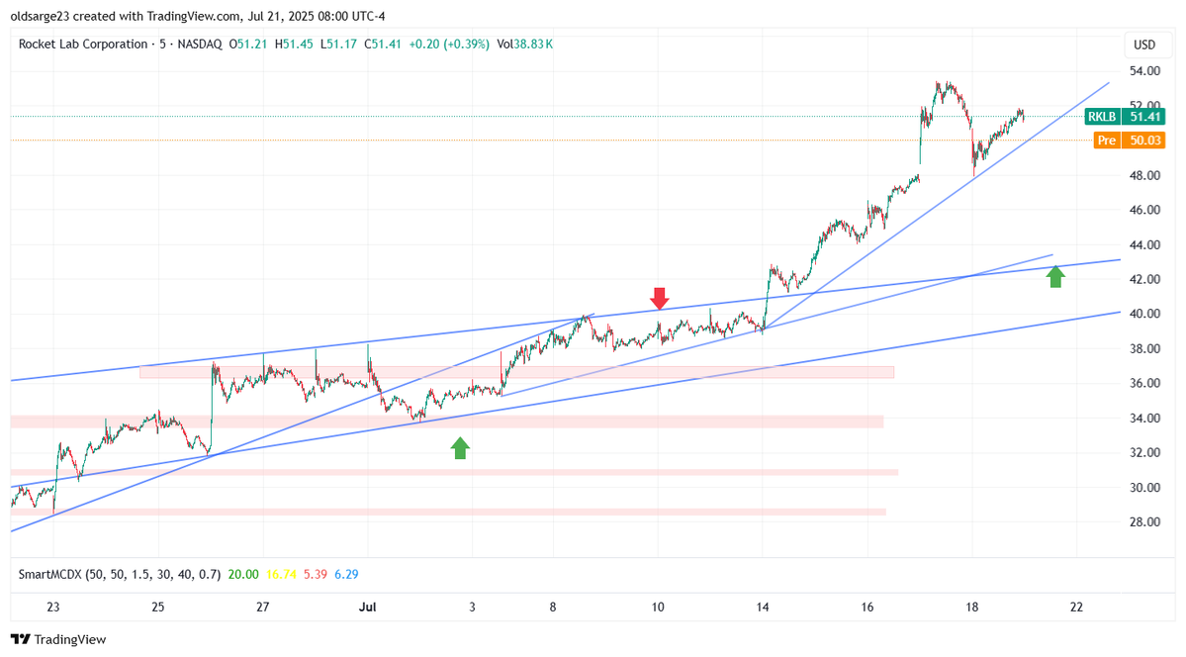
Task: Click the 25 date label on time axis
Action: 157,608
